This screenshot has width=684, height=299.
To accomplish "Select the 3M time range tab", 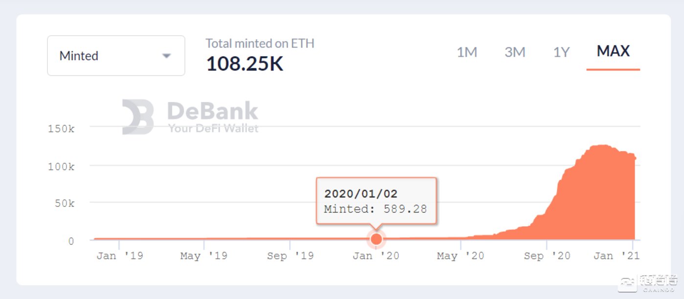I will click(x=515, y=52).
